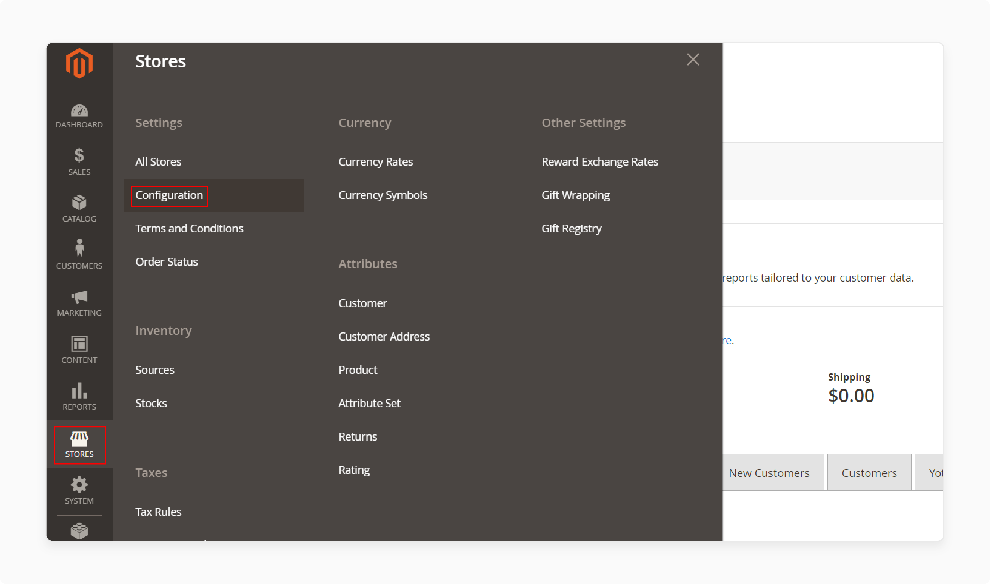
Task: Open Terms and Conditions
Action: tap(189, 229)
